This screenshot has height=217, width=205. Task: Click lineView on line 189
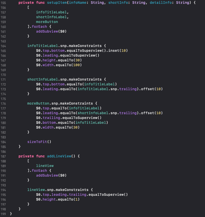[x=45, y=166]
